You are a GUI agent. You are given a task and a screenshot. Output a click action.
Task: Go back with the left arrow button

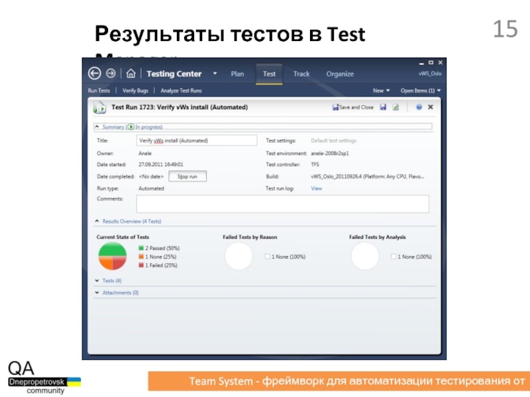(94, 73)
